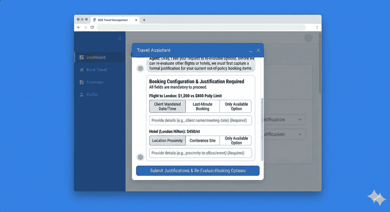Click the hotel justification details field
Screen dimensions: 390x212
(x=200, y=153)
